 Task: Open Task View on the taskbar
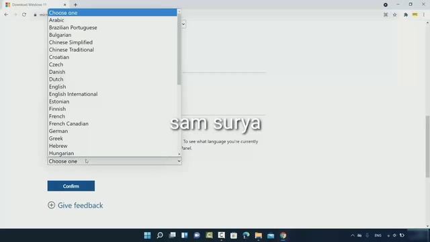point(172,235)
